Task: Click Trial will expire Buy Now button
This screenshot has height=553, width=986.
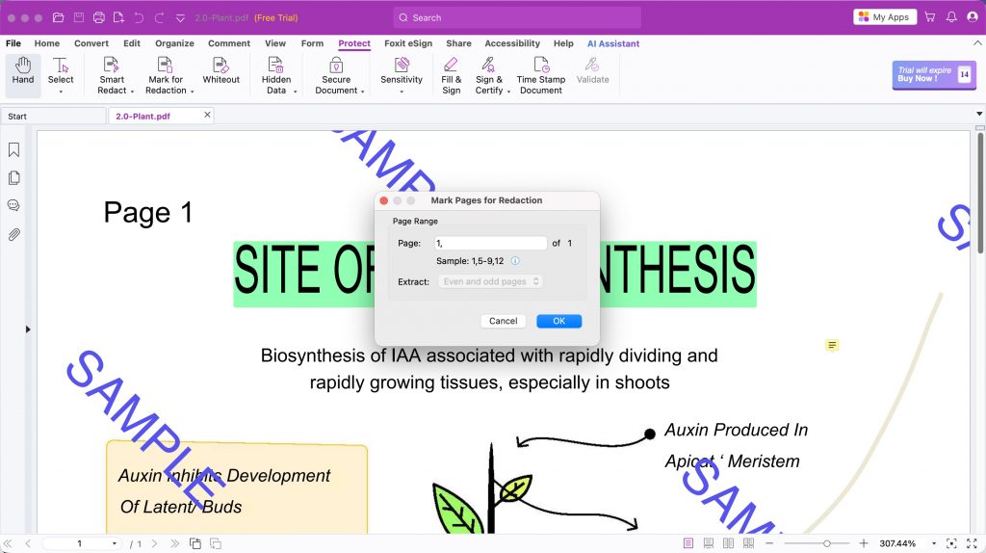Action: pyautogui.click(x=934, y=75)
